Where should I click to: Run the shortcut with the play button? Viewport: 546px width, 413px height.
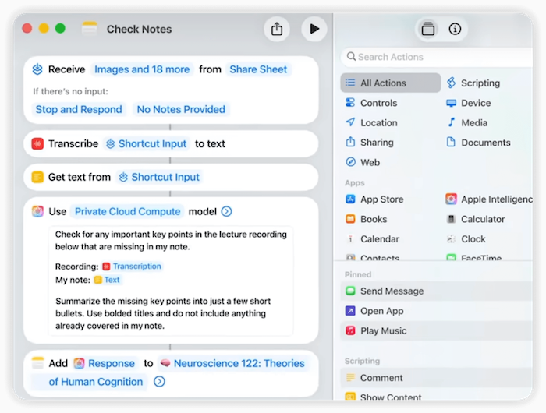[x=314, y=29]
